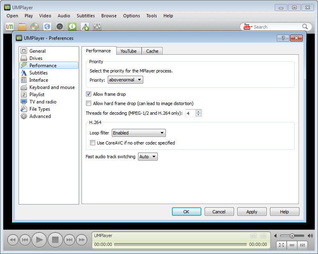
Task: Click the volume slider handle
Action: click(292, 236)
